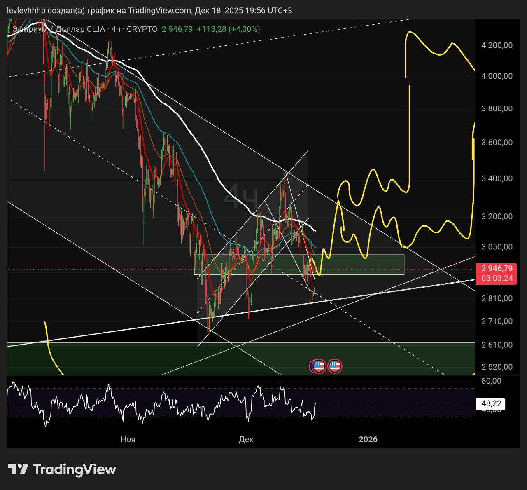
Task: Click the 2 710,00 price axis label
Action: pyautogui.click(x=497, y=321)
